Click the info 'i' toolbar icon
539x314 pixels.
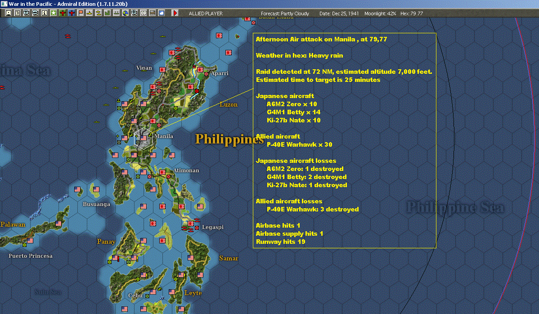coord(45,13)
